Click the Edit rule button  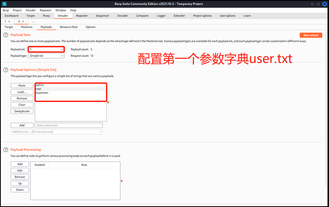coord(20,171)
